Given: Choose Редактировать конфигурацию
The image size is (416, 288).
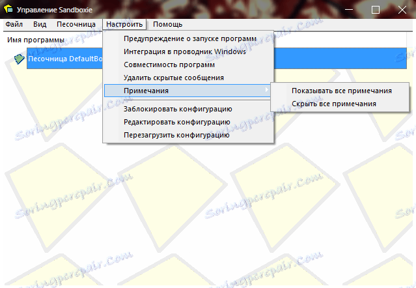Looking at the screenshot, I should (188, 122).
